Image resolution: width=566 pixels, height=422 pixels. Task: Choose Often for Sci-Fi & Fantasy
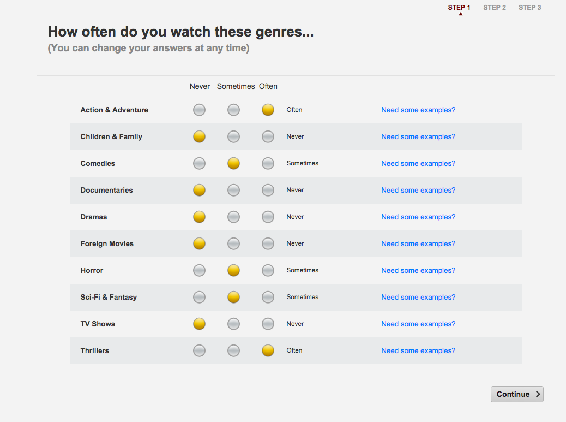point(268,297)
